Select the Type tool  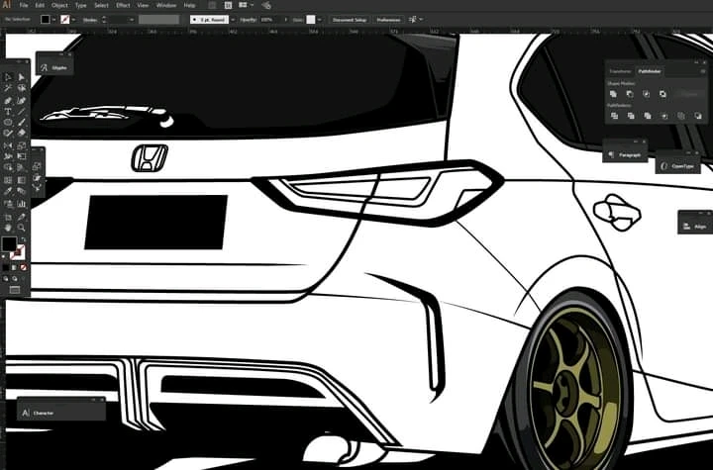pyautogui.click(x=8, y=111)
